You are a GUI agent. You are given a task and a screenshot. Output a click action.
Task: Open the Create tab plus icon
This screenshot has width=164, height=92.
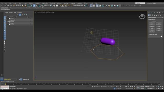click(149, 13)
